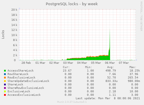The width and height of the screenshot is (144, 105).
Task: Click the 05 Mar date label
Action: pos(96,63)
